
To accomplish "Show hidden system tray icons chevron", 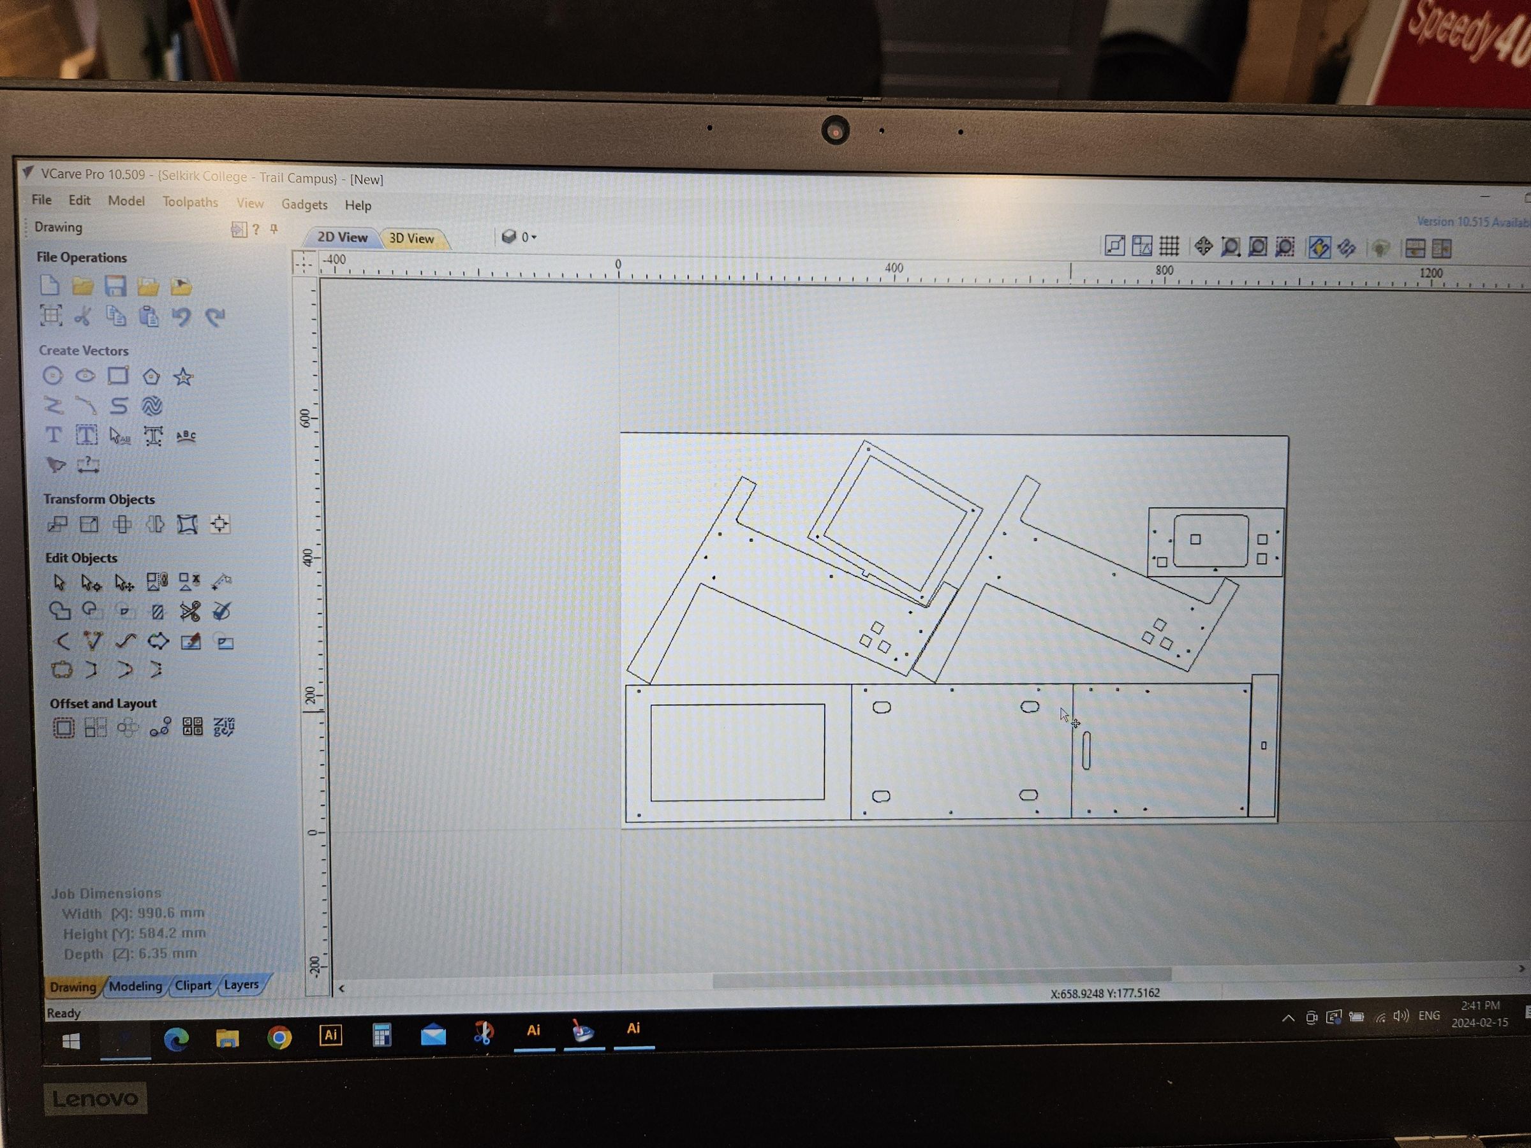I will pyautogui.click(x=1287, y=1018).
